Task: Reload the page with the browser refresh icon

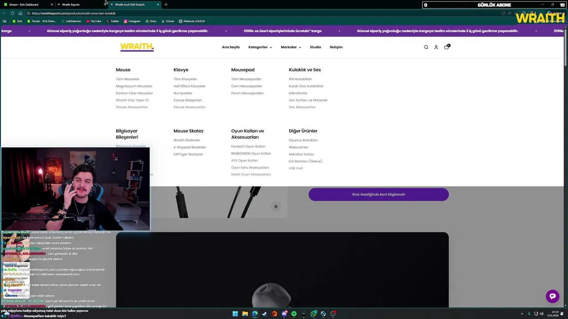Action: point(12,13)
